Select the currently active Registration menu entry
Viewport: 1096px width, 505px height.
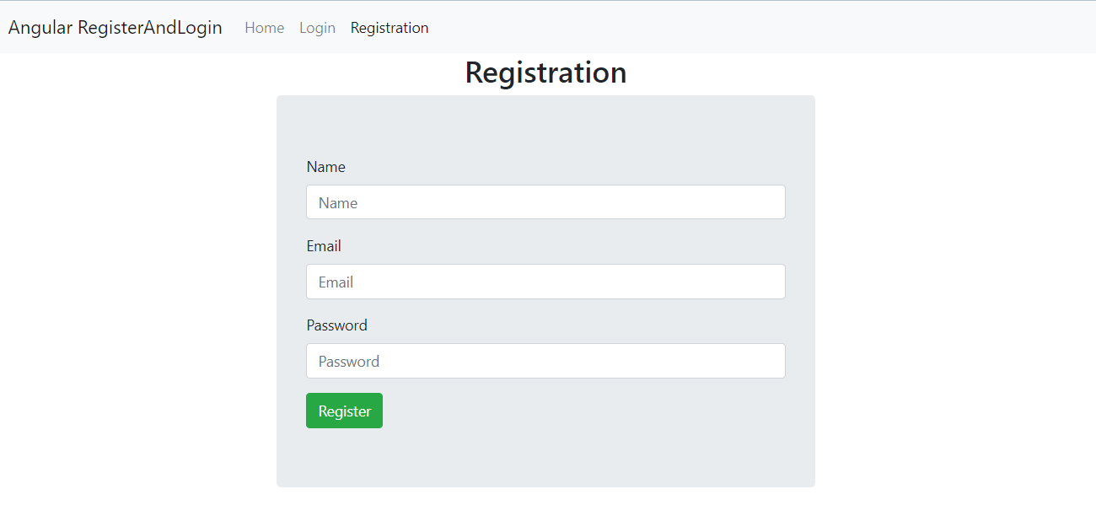click(389, 27)
